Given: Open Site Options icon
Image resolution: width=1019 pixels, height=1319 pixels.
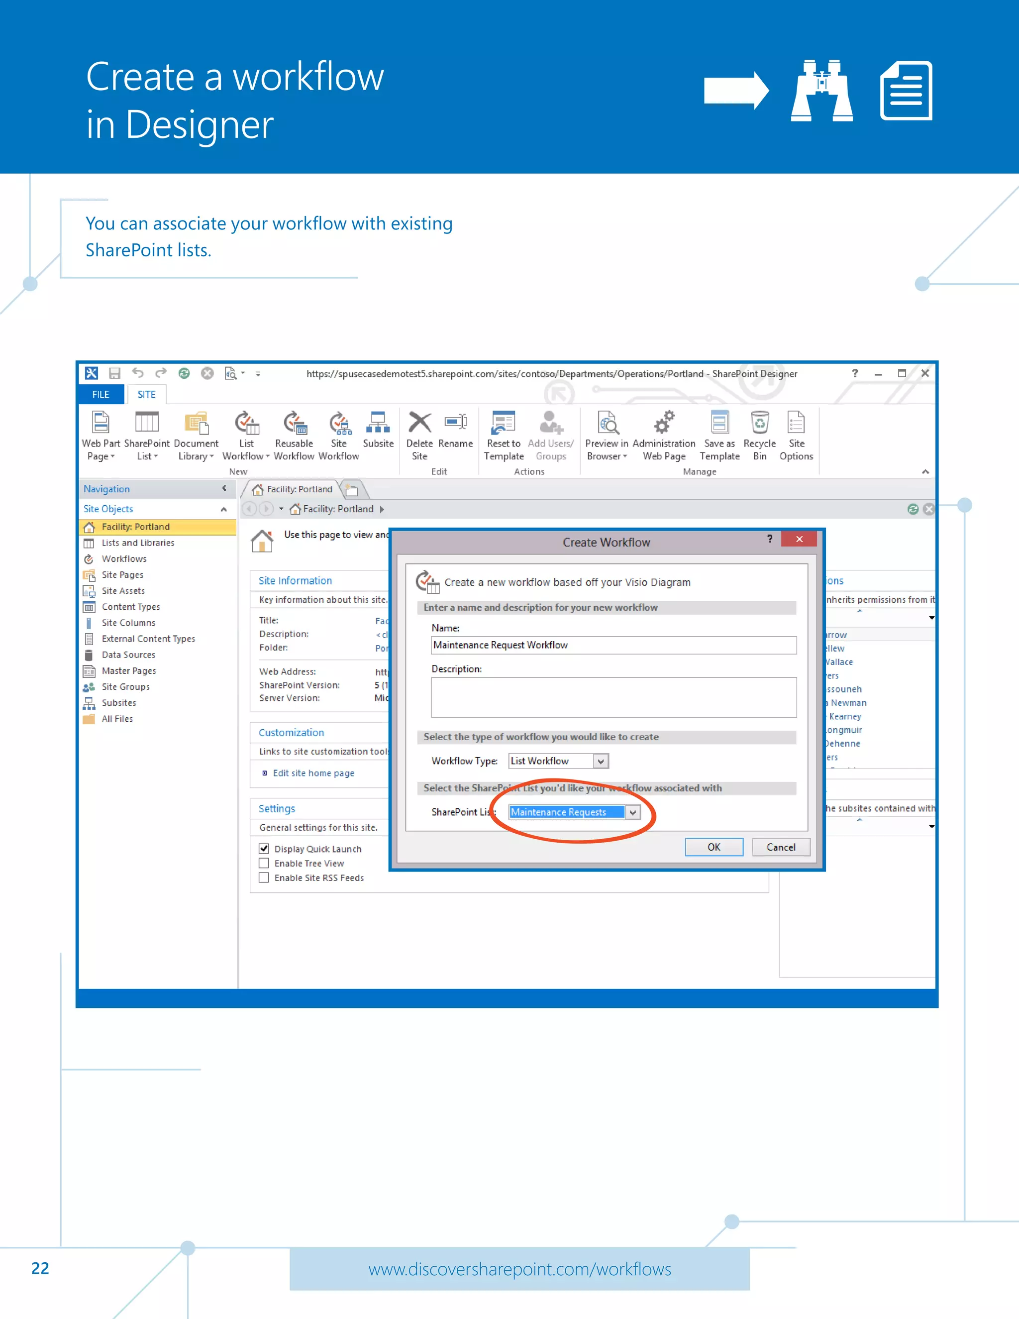Looking at the screenshot, I should coord(796,422).
